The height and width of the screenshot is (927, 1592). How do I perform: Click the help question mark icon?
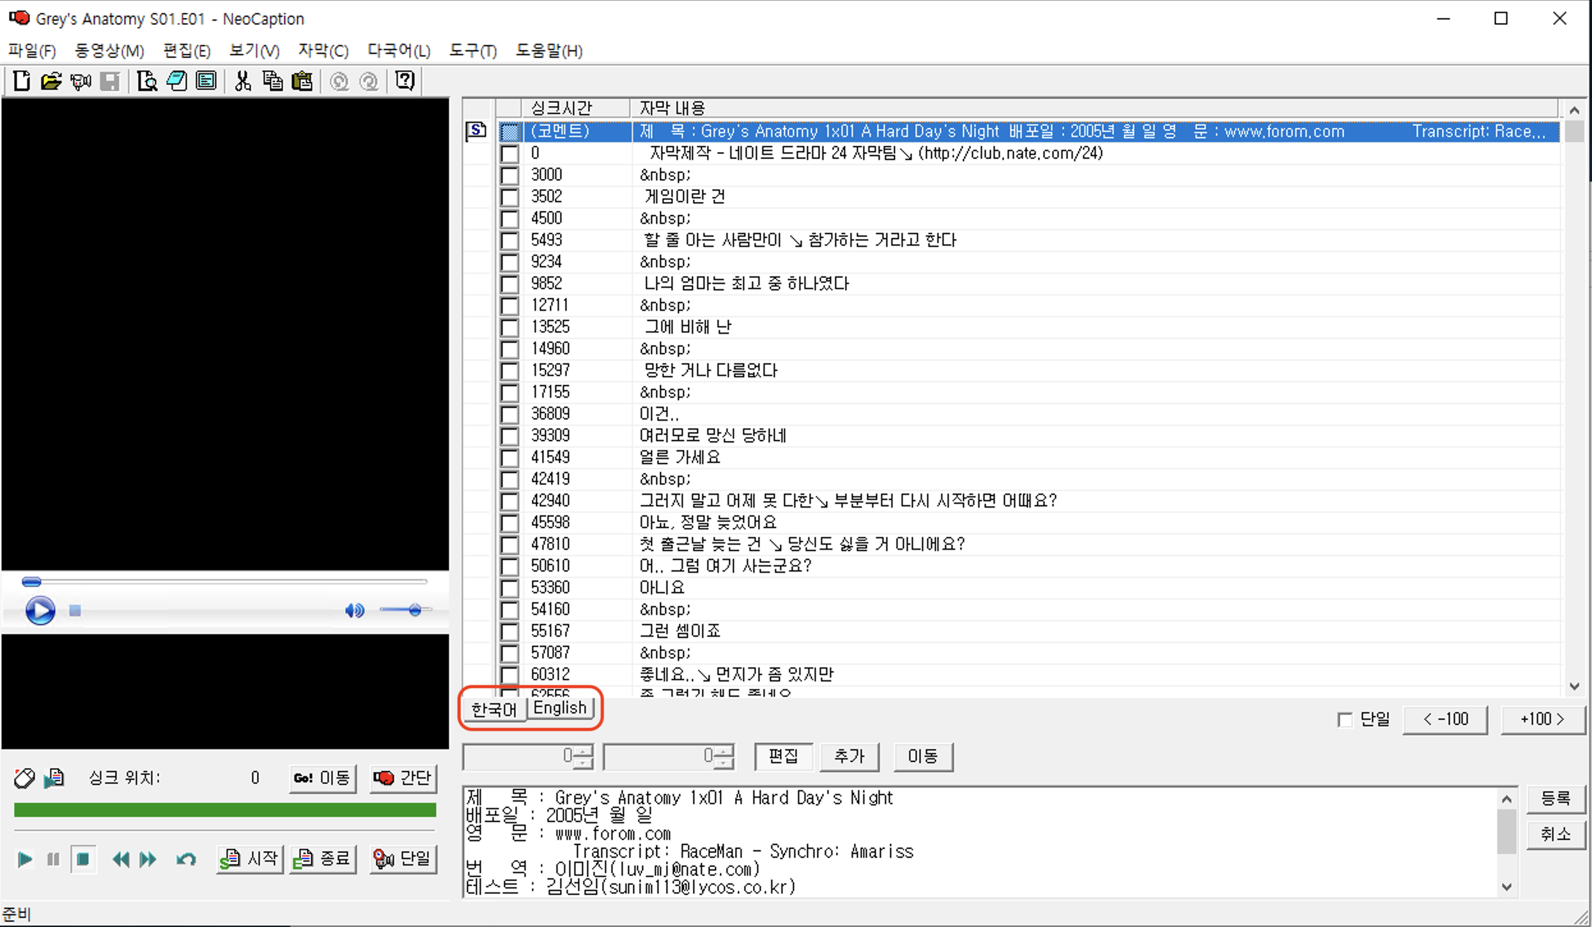pos(405,81)
